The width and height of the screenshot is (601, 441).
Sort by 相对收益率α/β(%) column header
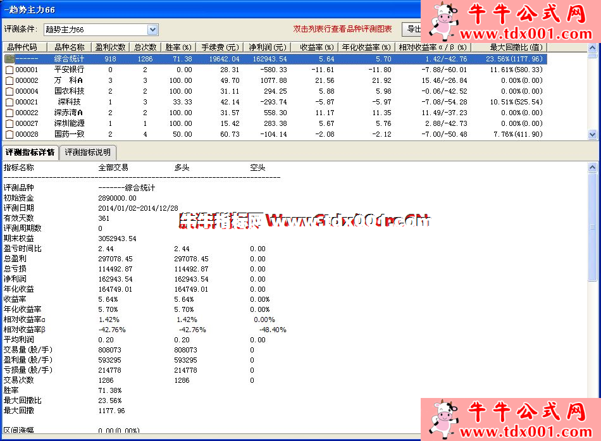pyautogui.click(x=433, y=47)
